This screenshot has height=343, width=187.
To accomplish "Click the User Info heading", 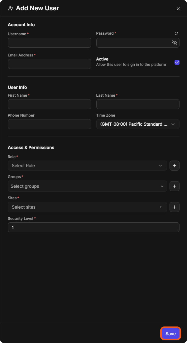I will 17,87.
